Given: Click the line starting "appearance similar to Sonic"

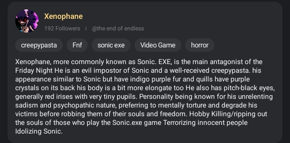Looking at the screenshot, I should [x=132, y=79].
